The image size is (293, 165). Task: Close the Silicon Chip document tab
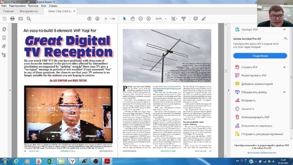pos(74,11)
